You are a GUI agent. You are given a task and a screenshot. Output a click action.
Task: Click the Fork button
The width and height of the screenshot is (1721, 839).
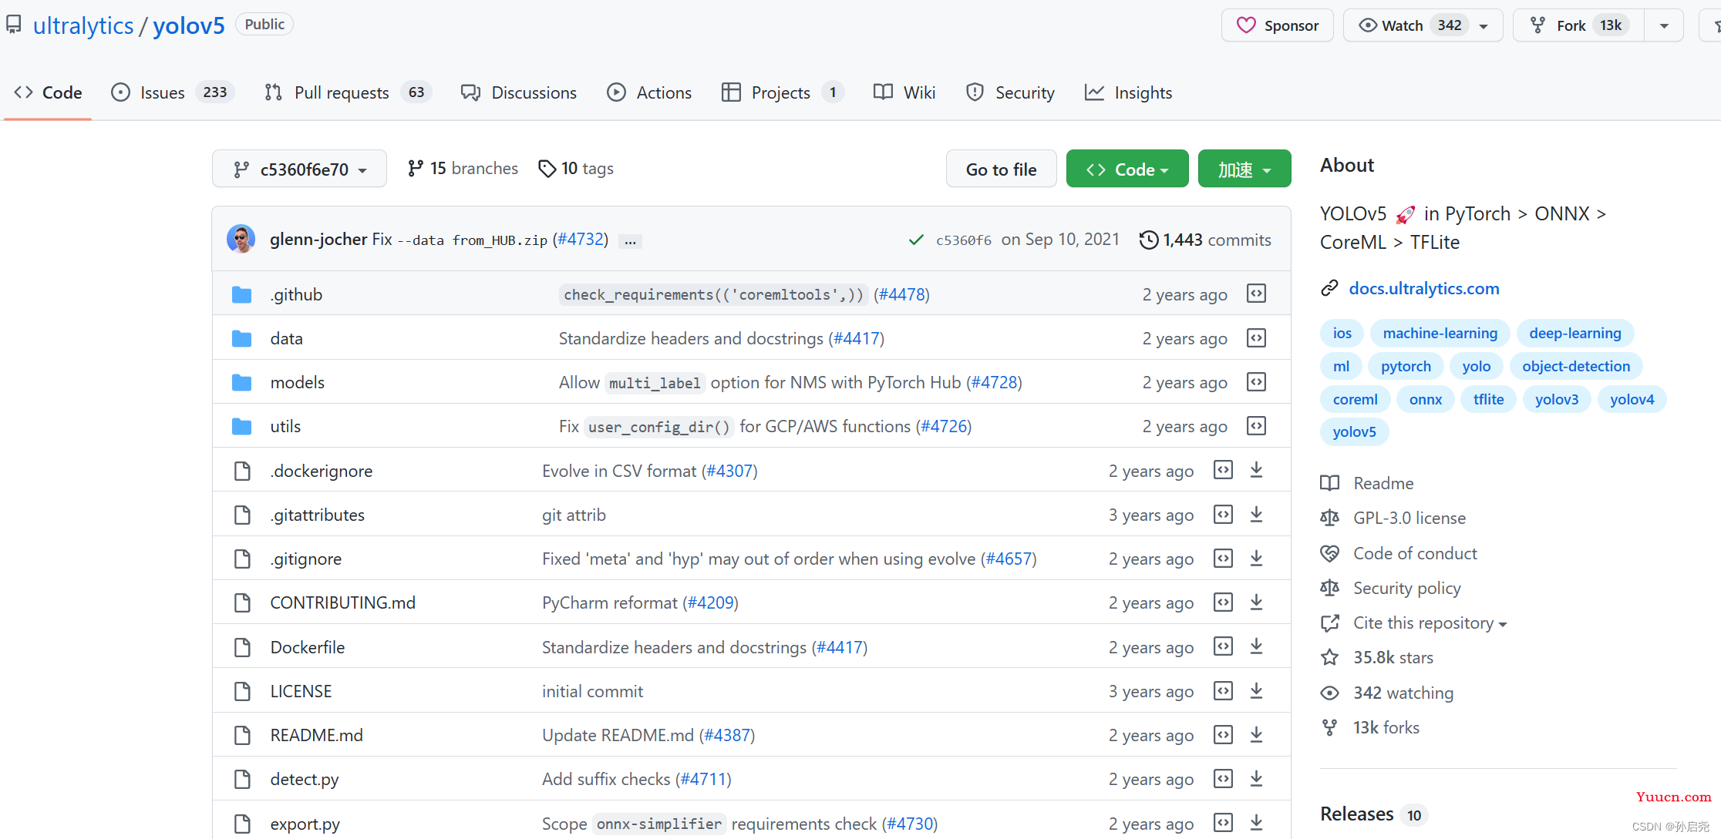(x=1579, y=25)
